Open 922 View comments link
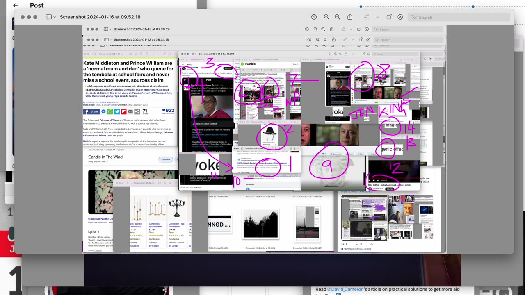 168,111
